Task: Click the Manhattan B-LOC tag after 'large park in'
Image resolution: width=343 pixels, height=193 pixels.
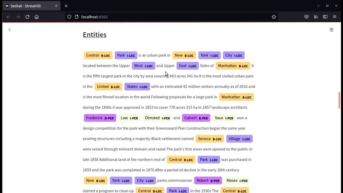Action: (x=237, y=97)
